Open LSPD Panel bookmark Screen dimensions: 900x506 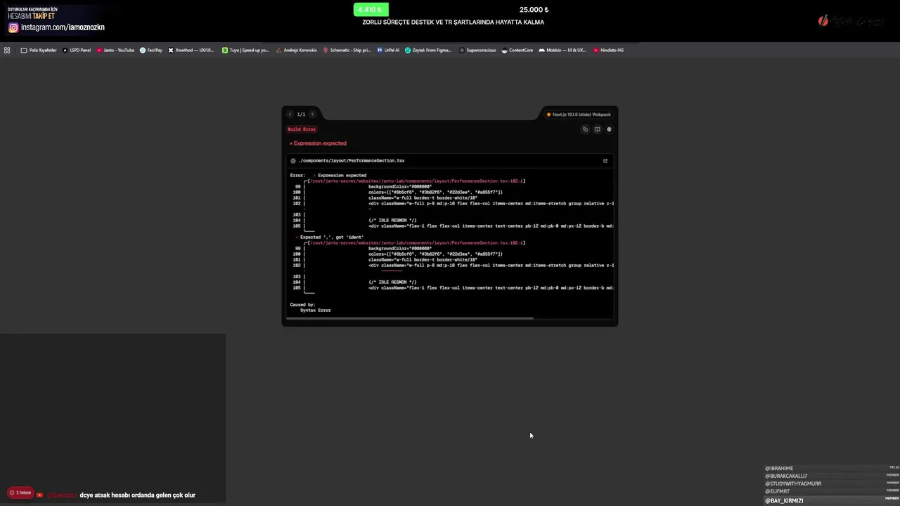coord(77,51)
